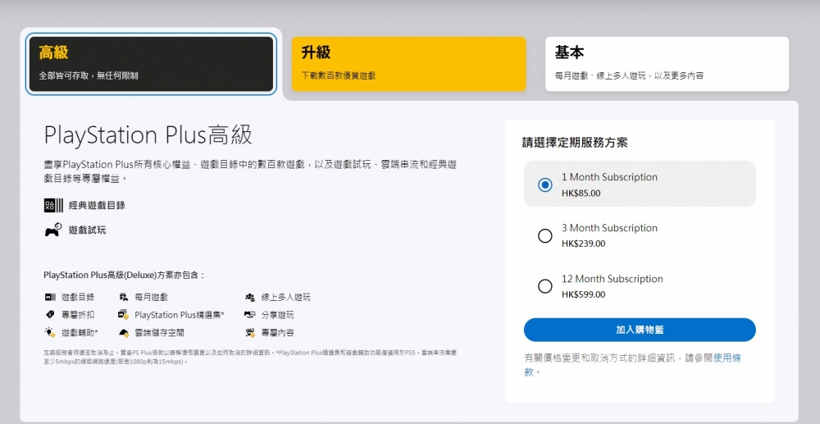This screenshot has height=424, width=820.
Task: Select the 1 Month Subscription radio button
Action: coord(545,185)
